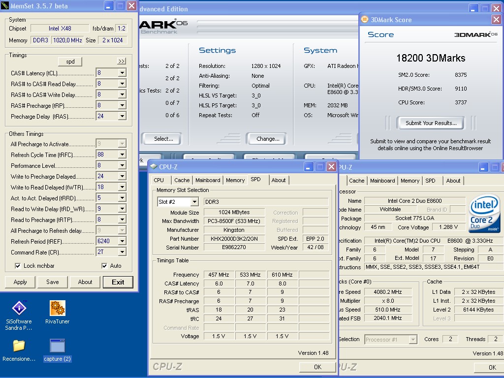
Task: Click the Part Number field KHX2000D3K2/2GN
Action: point(234,239)
